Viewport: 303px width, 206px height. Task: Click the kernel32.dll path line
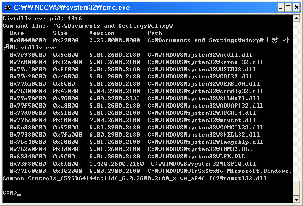[205, 62]
